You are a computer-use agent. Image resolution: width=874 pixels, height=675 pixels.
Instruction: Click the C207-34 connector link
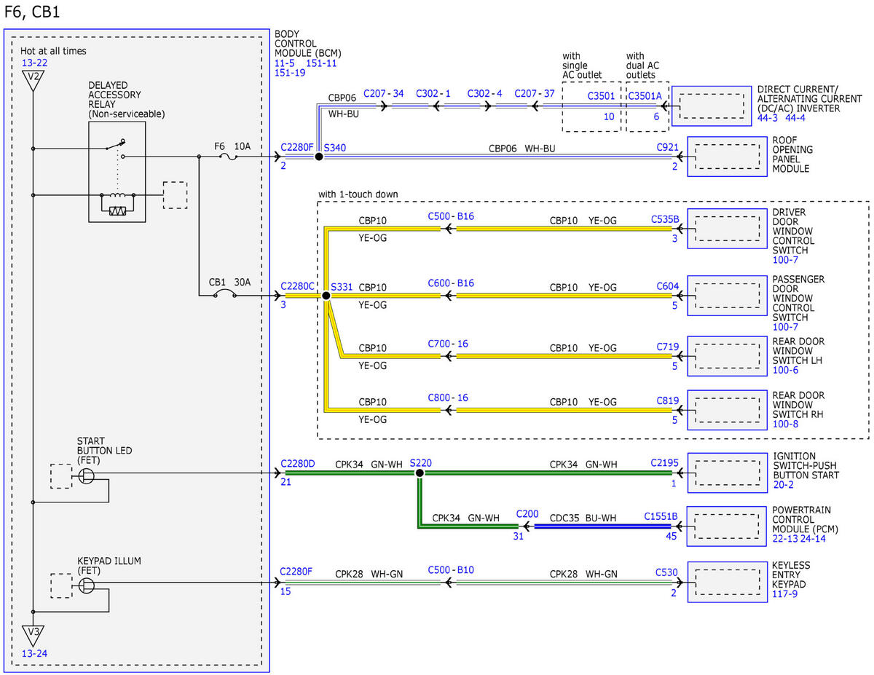click(383, 94)
